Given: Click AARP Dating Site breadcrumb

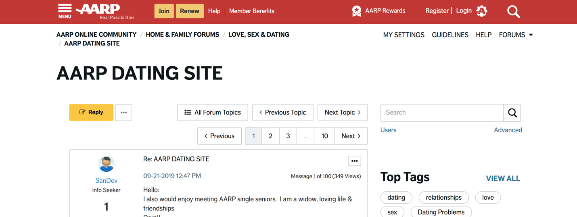Looking at the screenshot, I should click(x=92, y=44).
